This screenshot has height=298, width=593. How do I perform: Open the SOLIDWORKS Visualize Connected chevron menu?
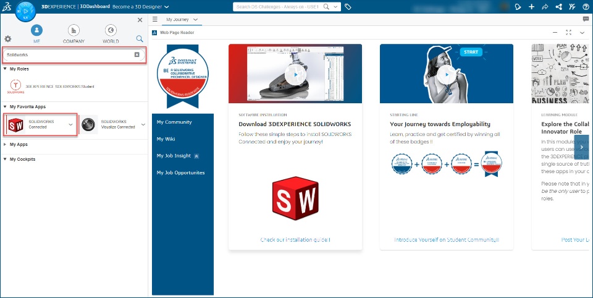click(x=143, y=124)
